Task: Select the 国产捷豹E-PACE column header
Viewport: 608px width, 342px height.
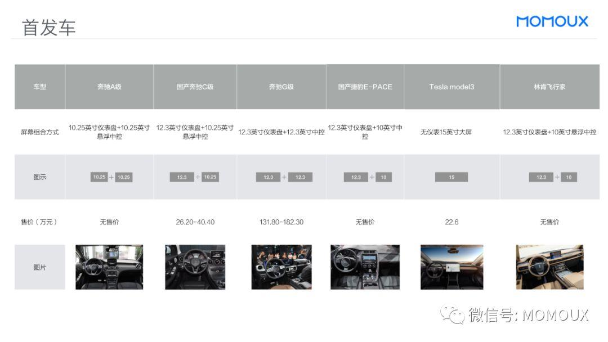Action: (365, 87)
